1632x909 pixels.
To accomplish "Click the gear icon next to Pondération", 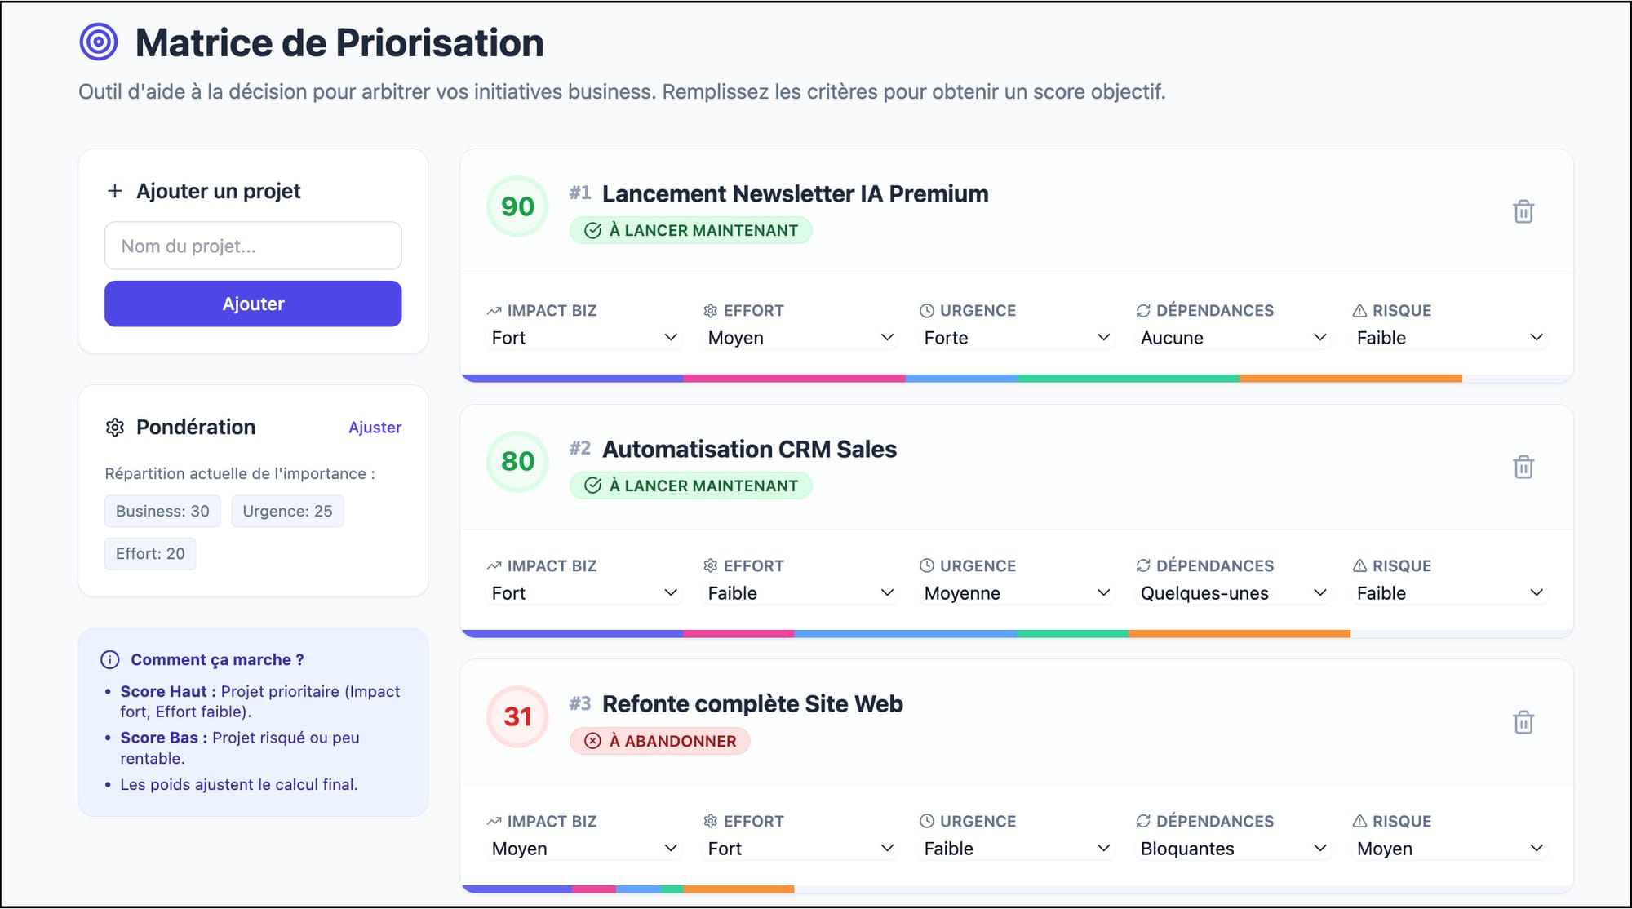I will point(115,428).
